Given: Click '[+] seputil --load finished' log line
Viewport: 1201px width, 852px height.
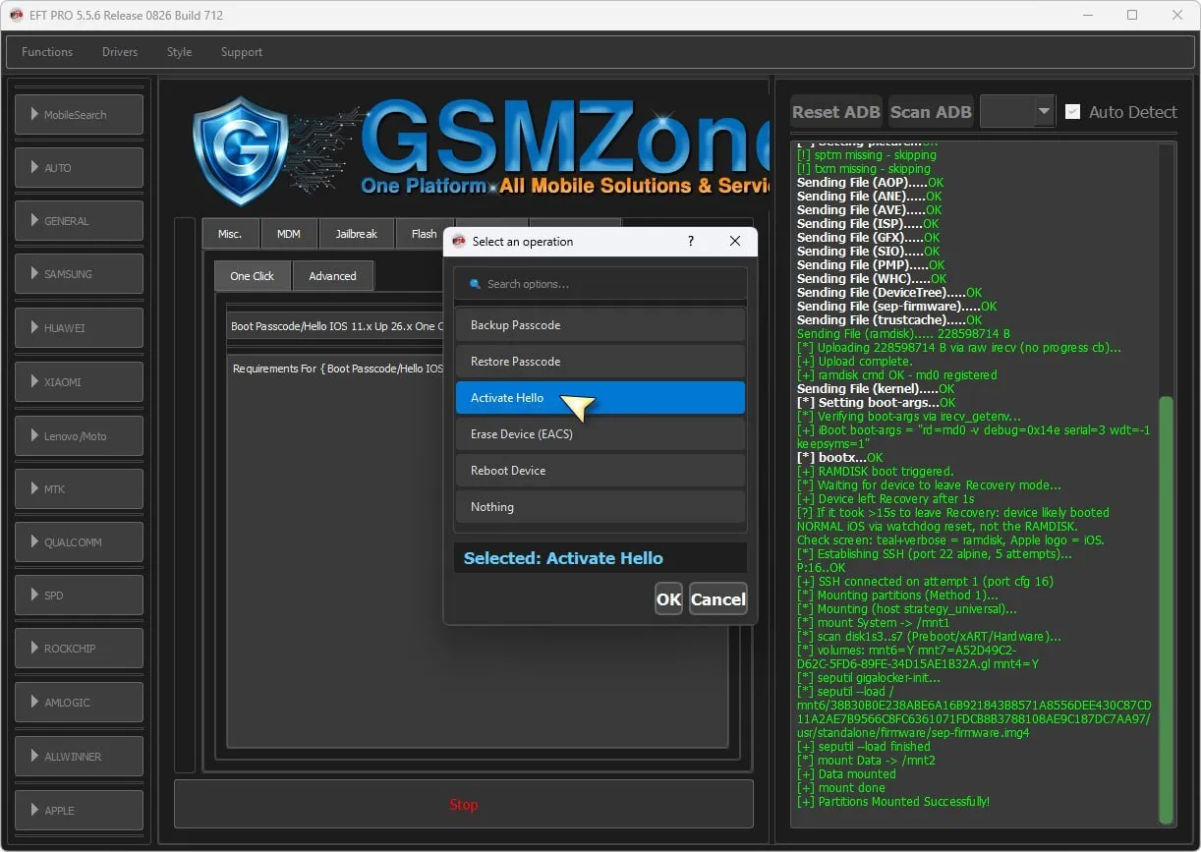Looking at the screenshot, I should pos(864,747).
